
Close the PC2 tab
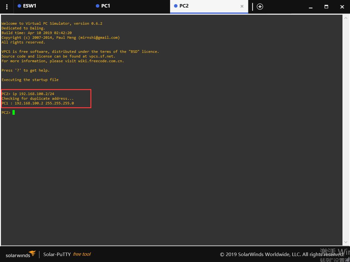tap(242, 7)
